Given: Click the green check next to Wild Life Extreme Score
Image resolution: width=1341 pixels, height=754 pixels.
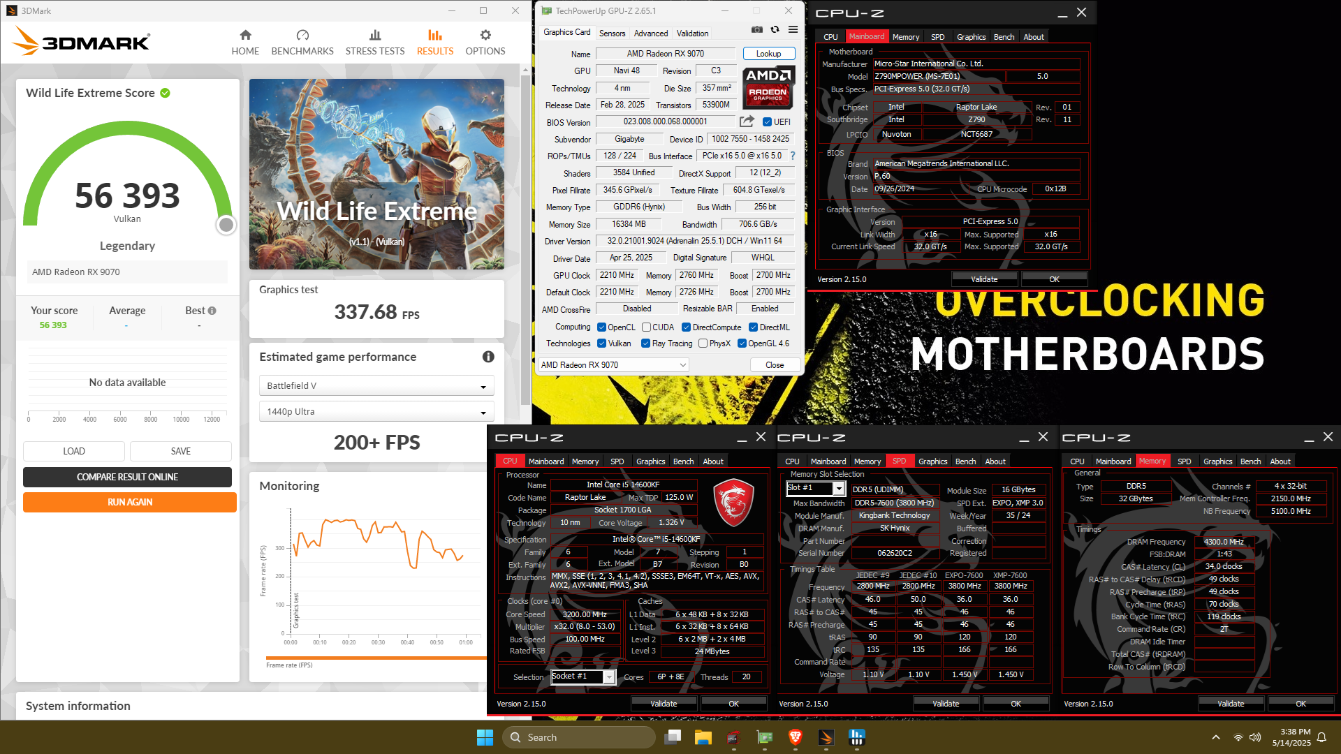Looking at the screenshot, I should click(x=165, y=93).
